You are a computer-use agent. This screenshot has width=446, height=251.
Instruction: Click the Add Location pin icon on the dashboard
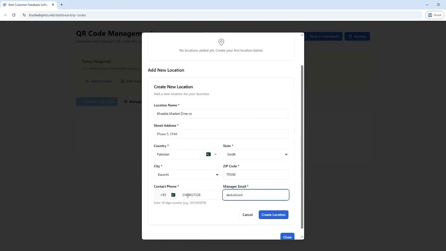click(x=87, y=81)
